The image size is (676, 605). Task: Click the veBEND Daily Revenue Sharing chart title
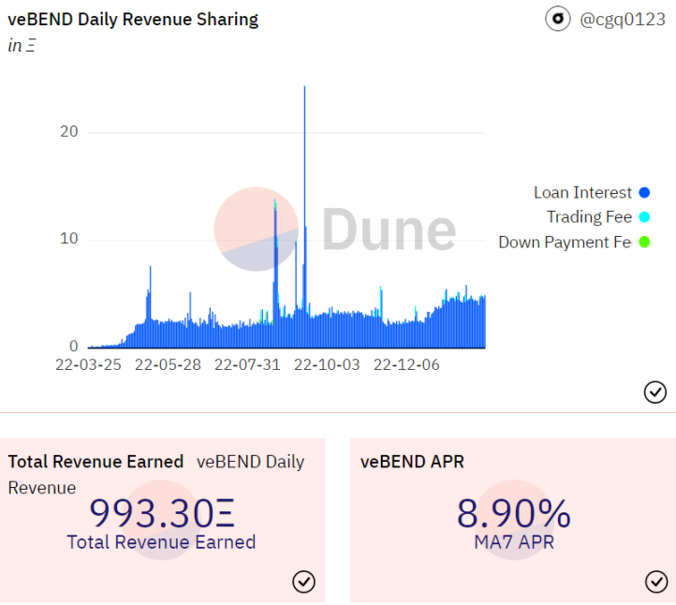(x=133, y=20)
